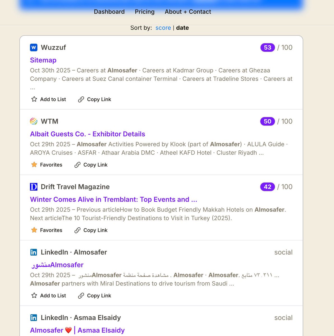
Task: Click WTM snippet mentioning AROYA Cruises
Action: pos(159,148)
